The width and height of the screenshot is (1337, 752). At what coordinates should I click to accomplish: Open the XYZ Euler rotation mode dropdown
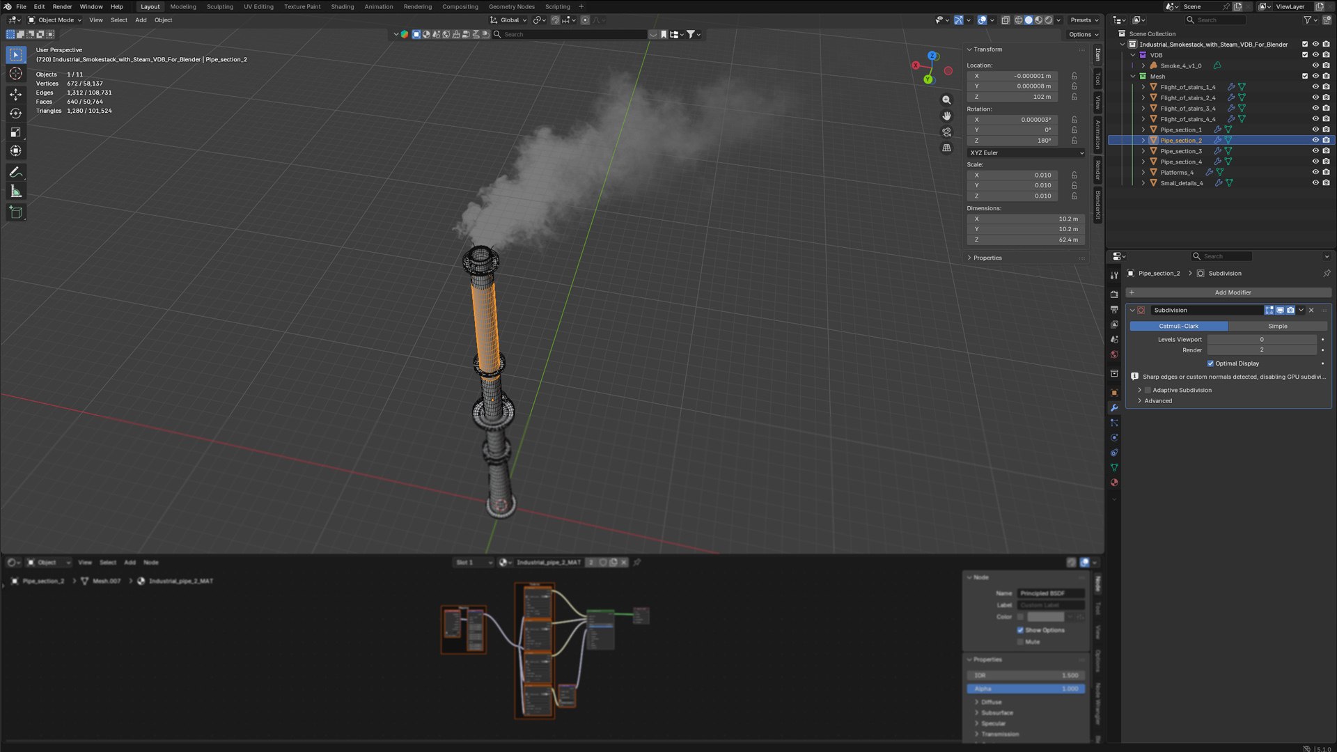pyautogui.click(x=1026, y=153)
